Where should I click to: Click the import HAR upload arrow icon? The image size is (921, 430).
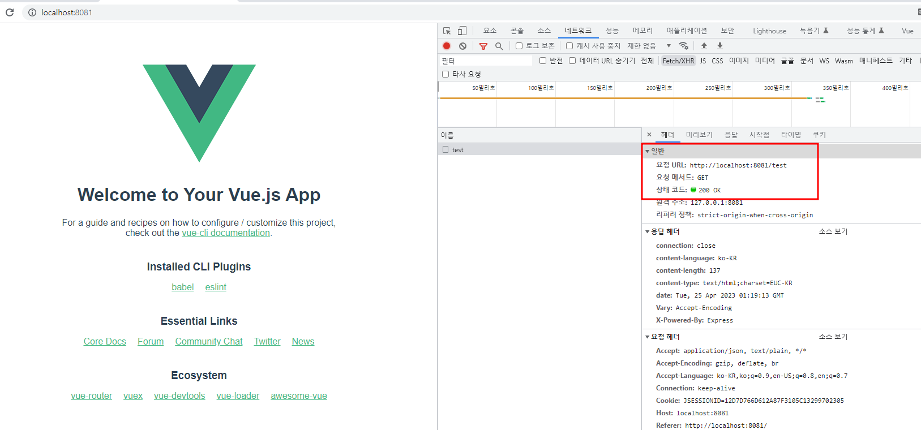coord(704,46)
